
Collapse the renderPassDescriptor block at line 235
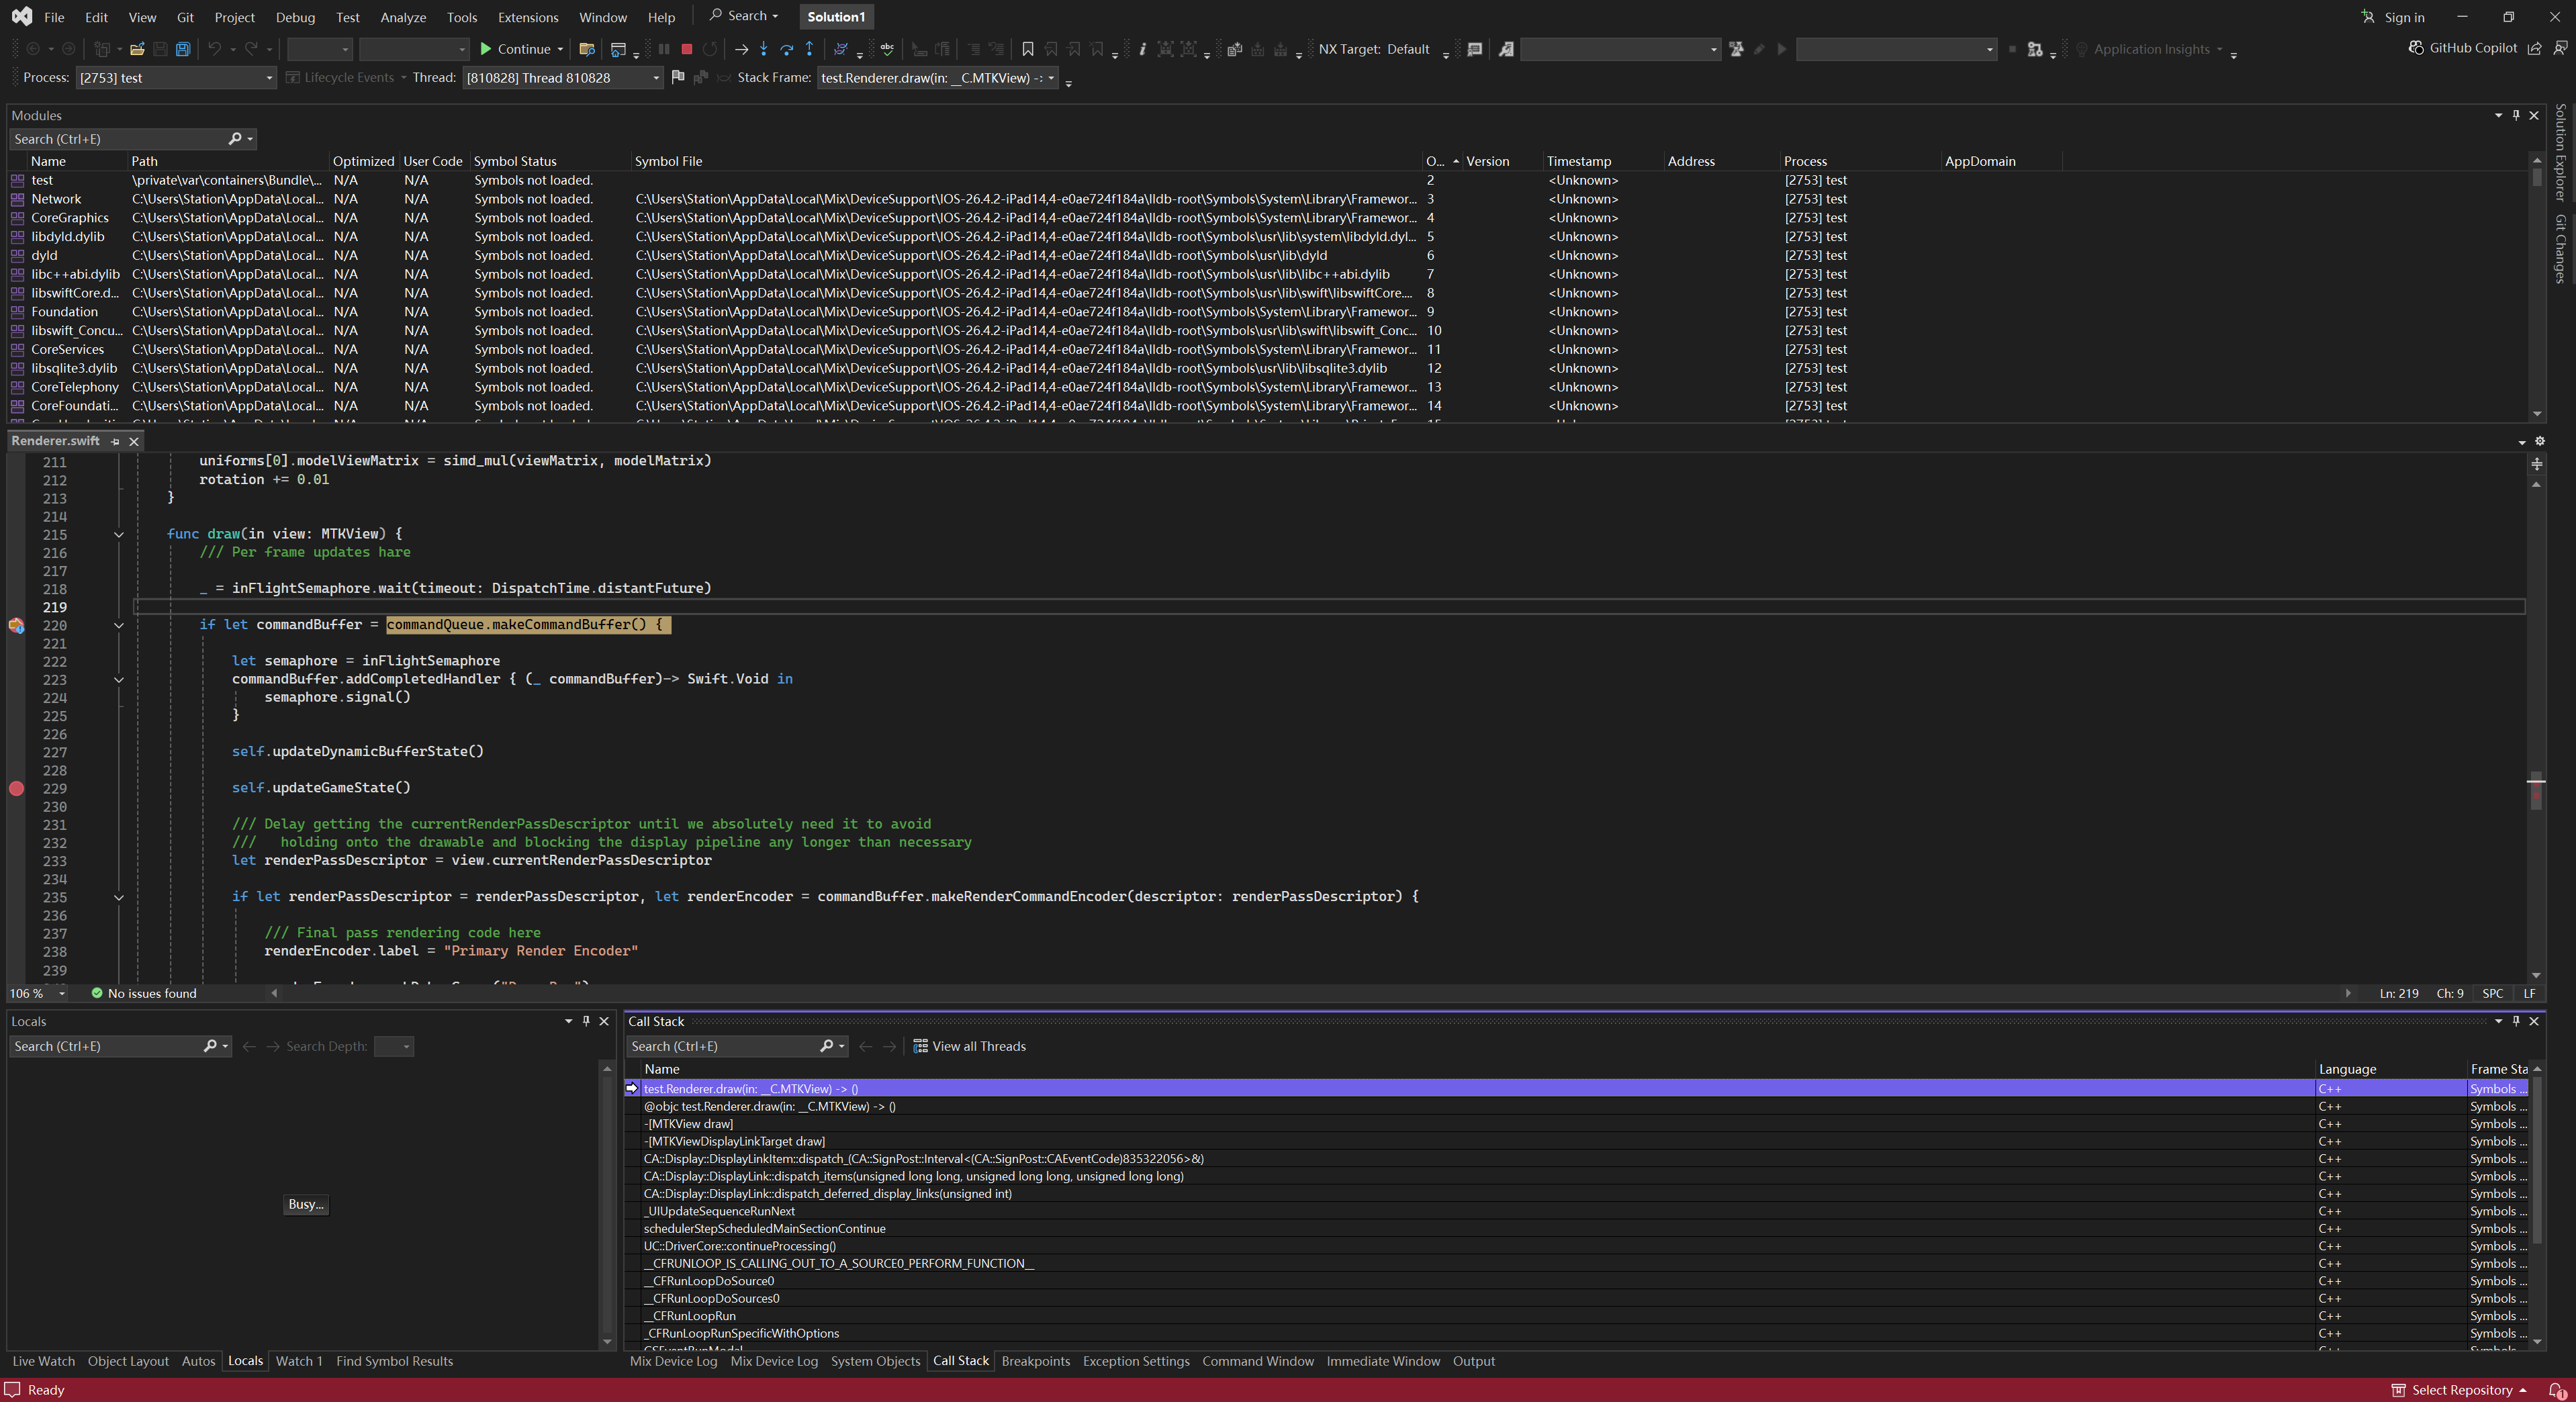pos(119,897)
